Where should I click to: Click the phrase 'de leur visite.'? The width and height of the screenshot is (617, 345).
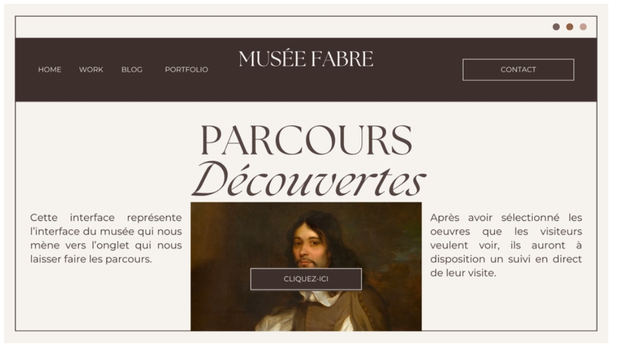click(x=463, y=273)
